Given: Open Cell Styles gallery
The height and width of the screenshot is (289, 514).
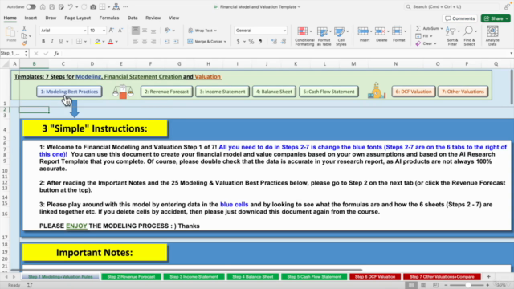Looking at the screenshot, I should point(341,36).
